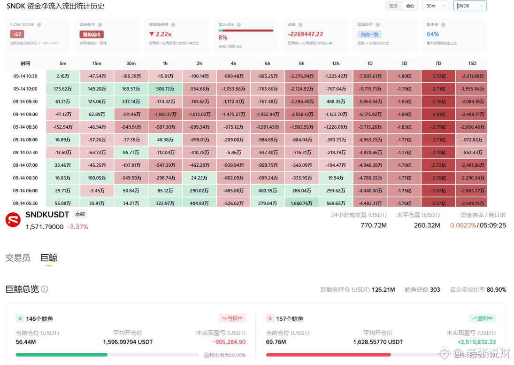
Task: Click the 背离信号 help icon
Action: (x=377, y=24)
